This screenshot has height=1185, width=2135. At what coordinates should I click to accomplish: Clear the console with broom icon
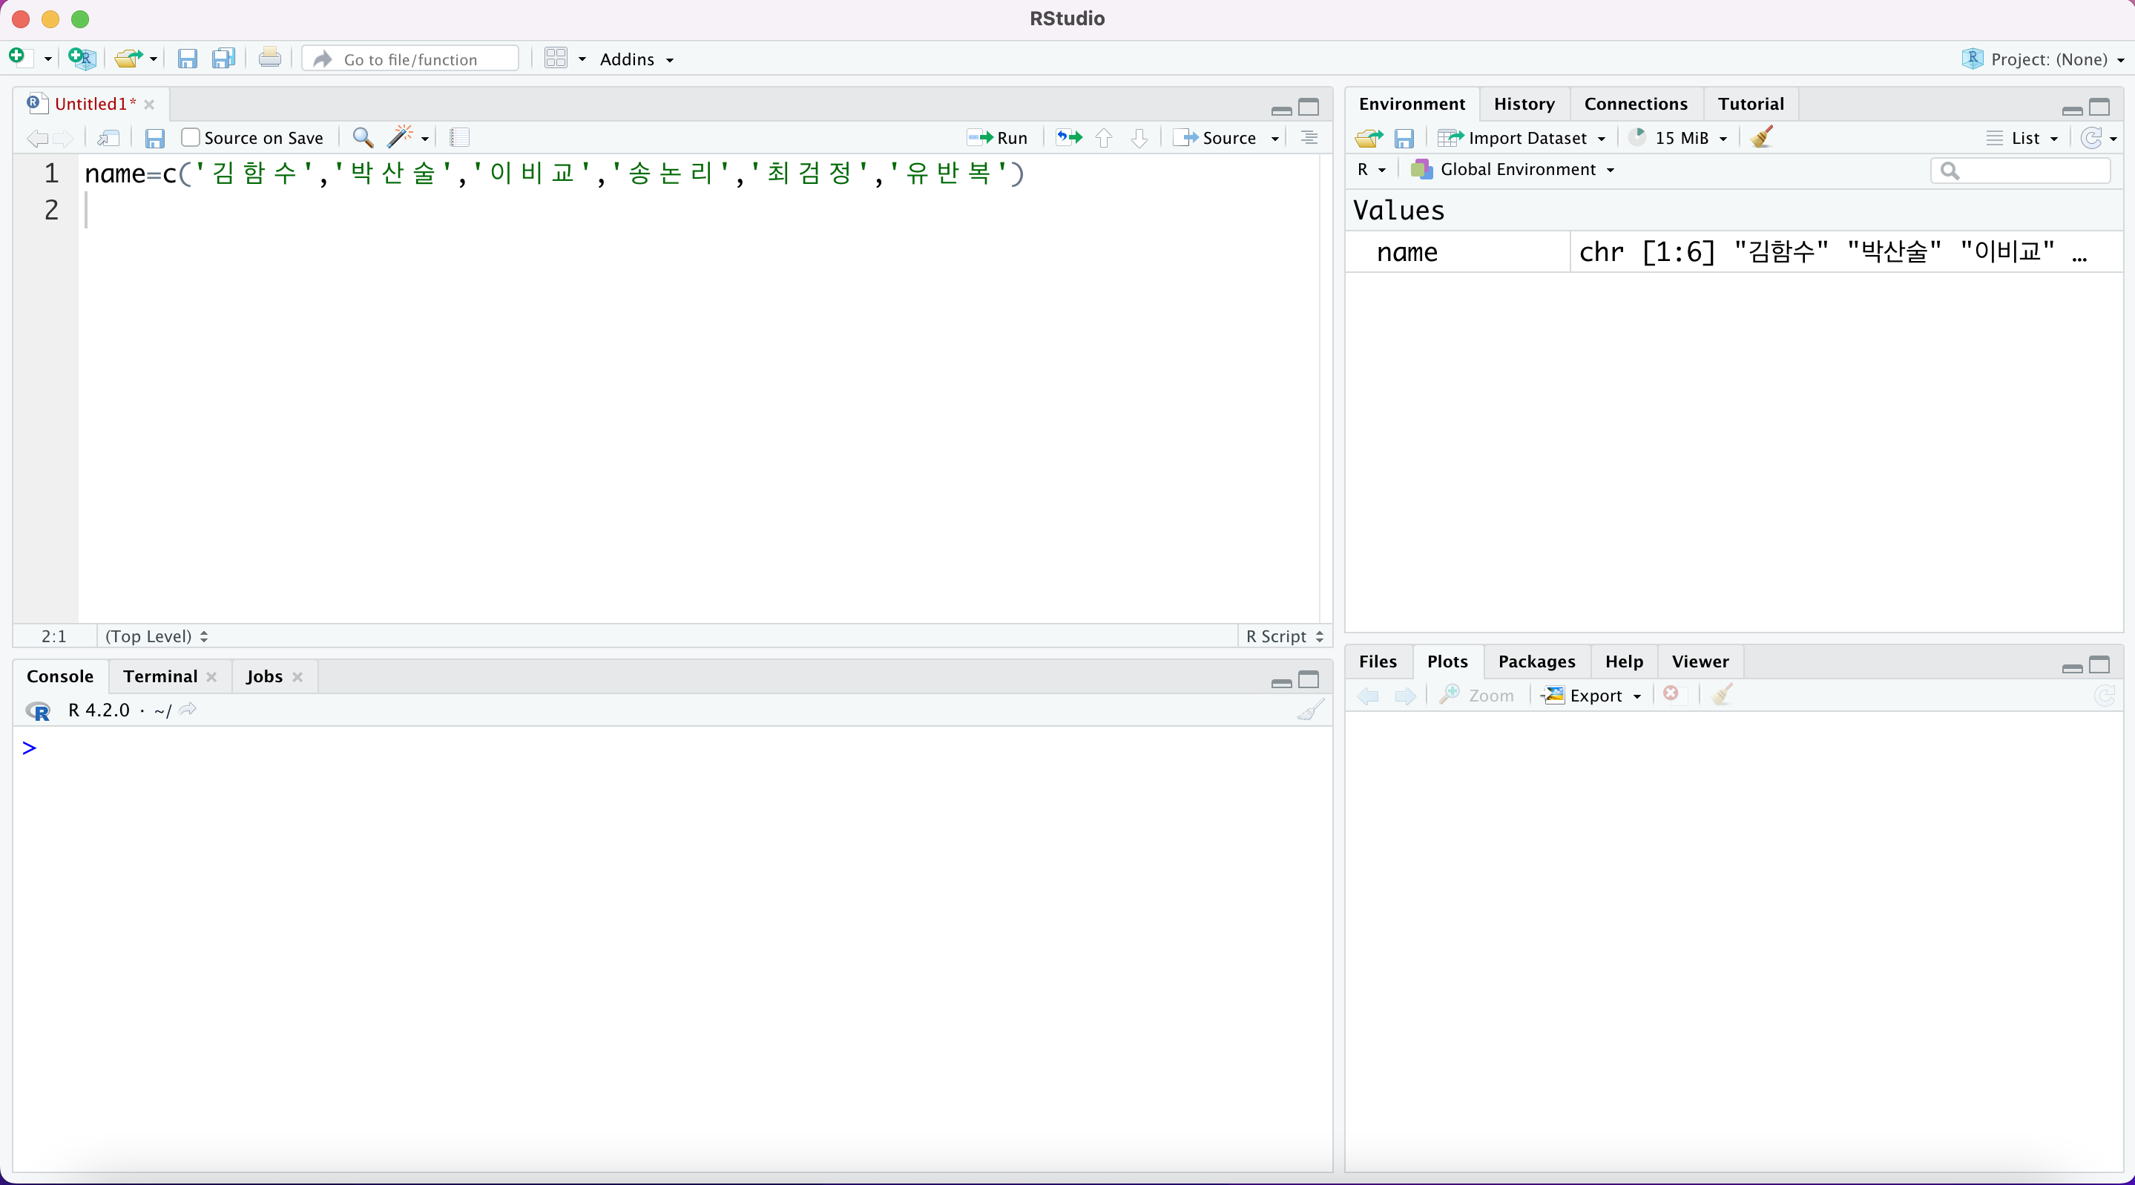[1310, 710]
